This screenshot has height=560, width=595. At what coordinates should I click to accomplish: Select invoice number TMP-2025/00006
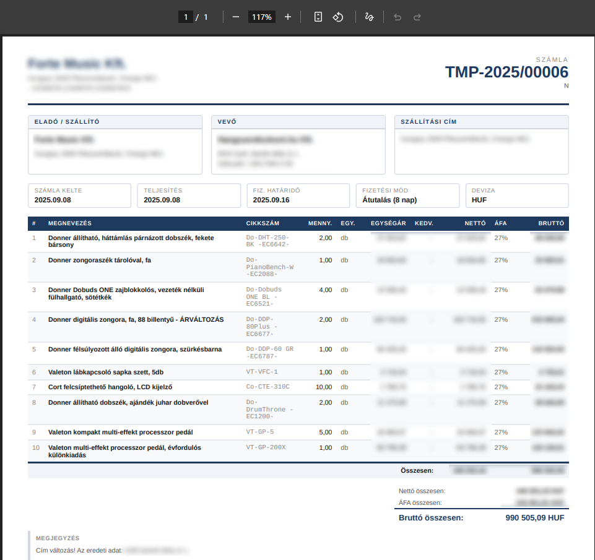pos(506,72)
